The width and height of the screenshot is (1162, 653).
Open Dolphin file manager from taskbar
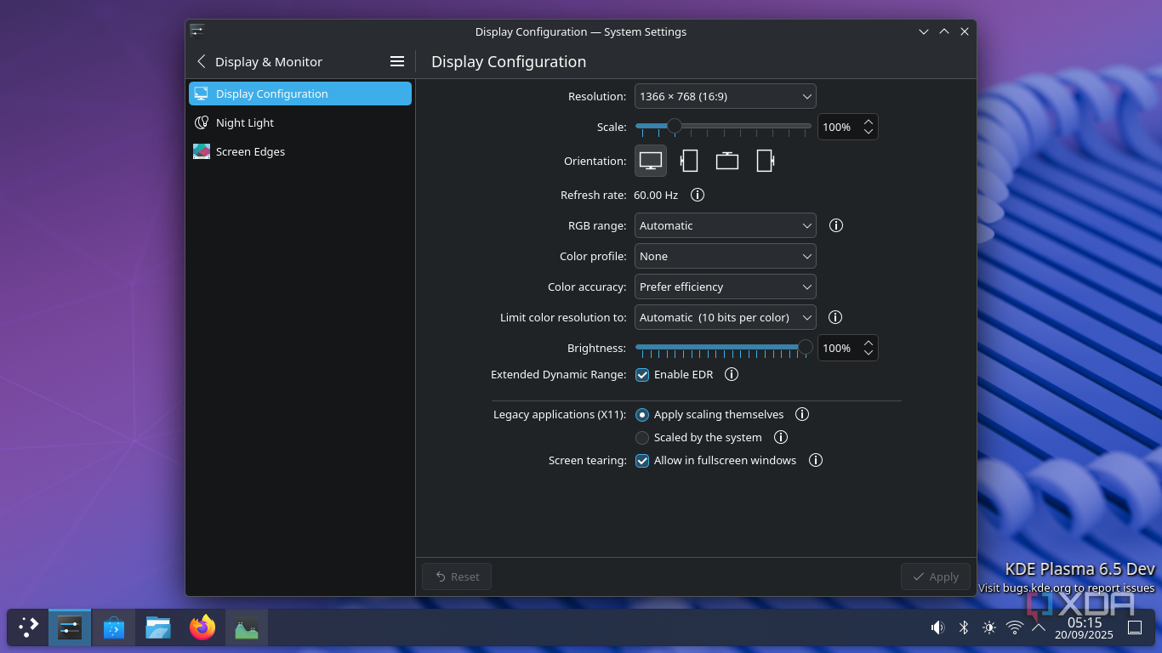pos(158,627)
